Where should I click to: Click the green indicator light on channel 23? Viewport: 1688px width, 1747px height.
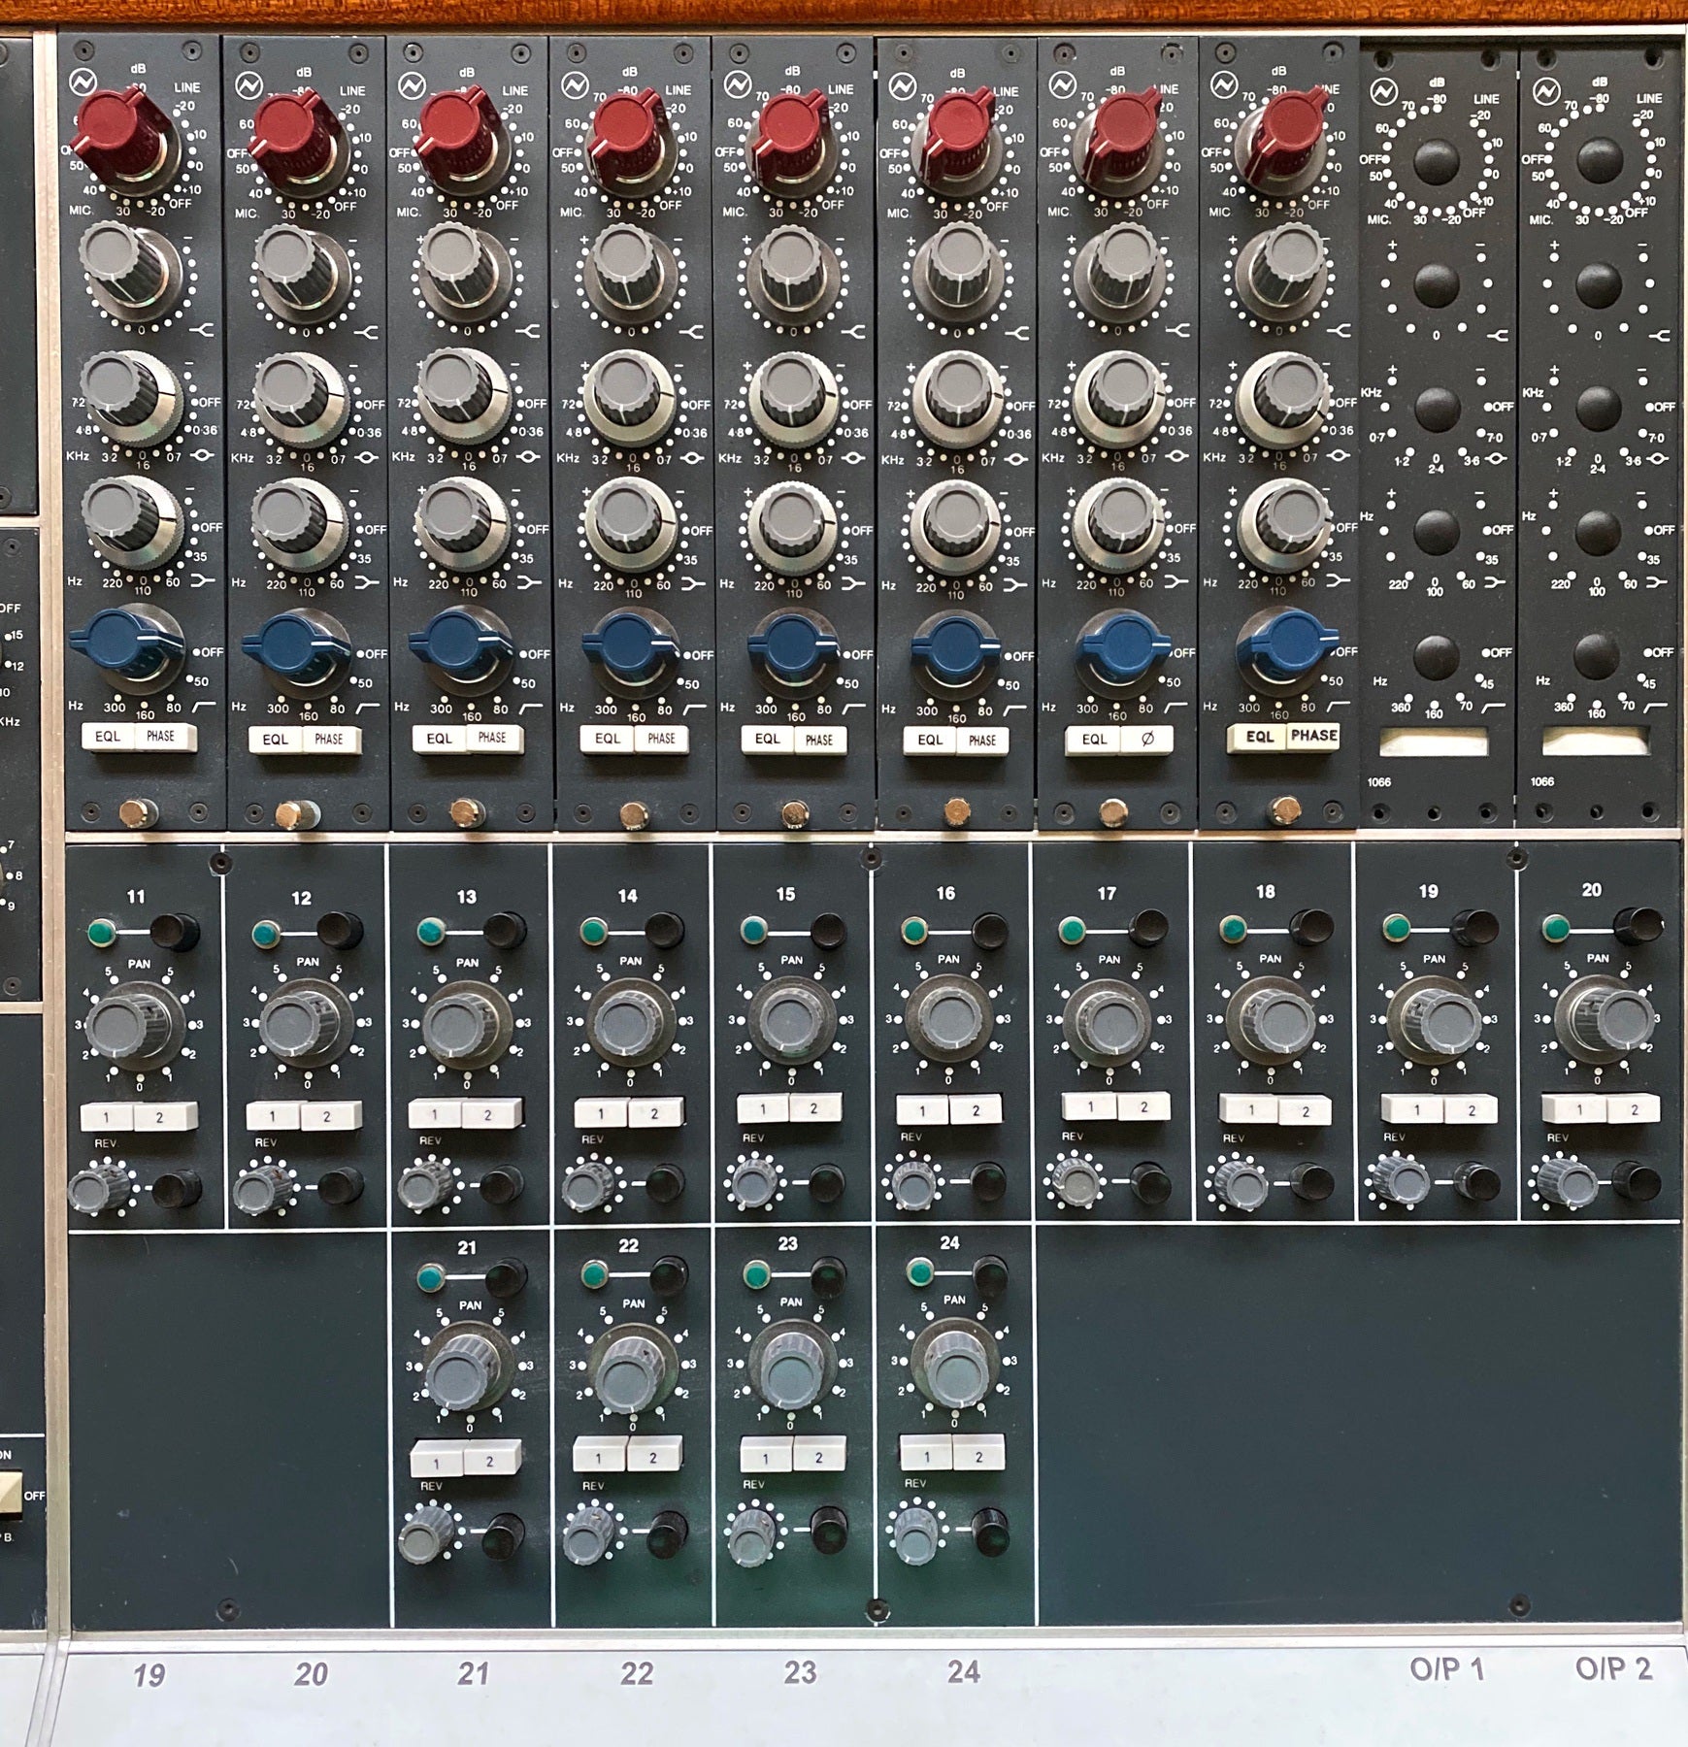click(x=756, y=1274)
